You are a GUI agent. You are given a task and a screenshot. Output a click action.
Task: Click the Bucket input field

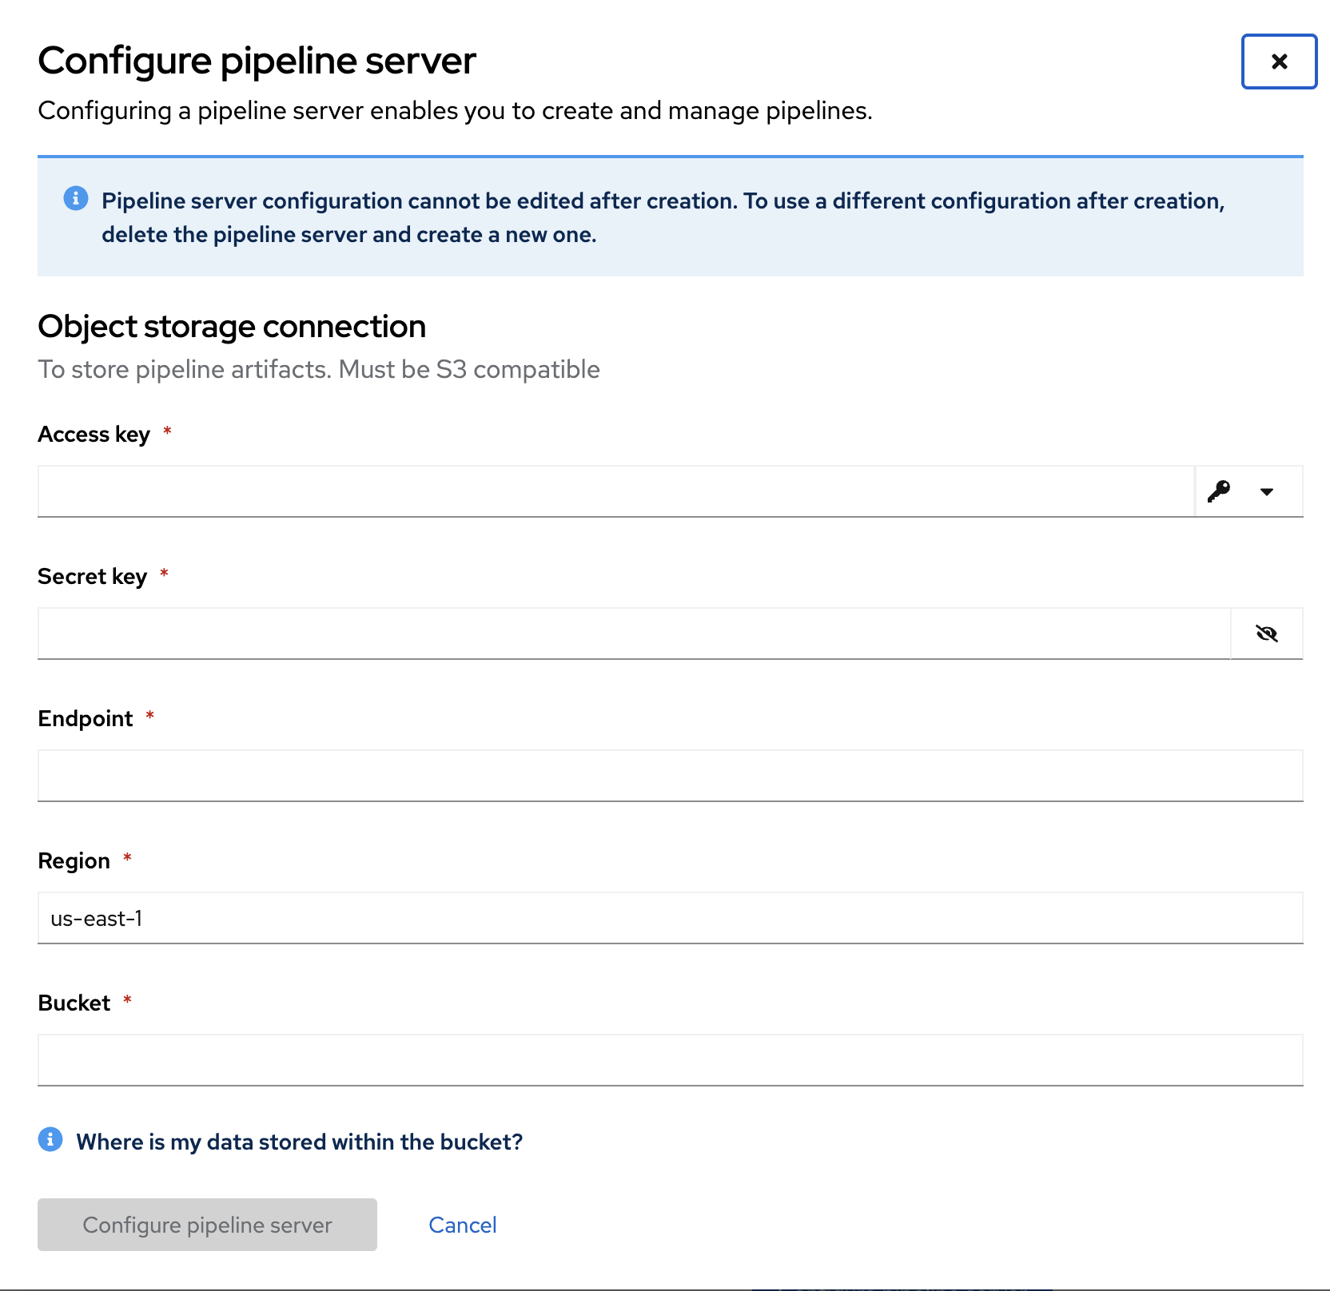671,1060
